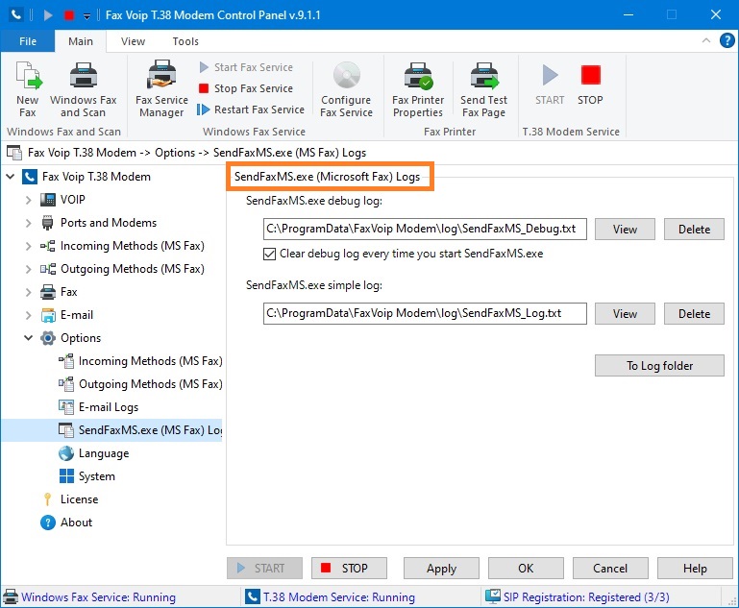Image resolution: width=739 pixels, height=608 pixels.
Task: Collapse the ribbon with the up chevron
Action: (706, 40)
